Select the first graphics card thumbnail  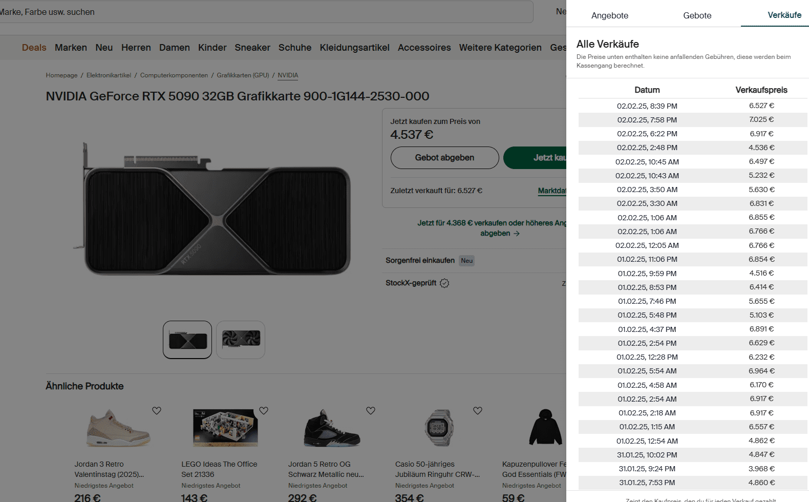pyautogui.click(x=187, y=340)
